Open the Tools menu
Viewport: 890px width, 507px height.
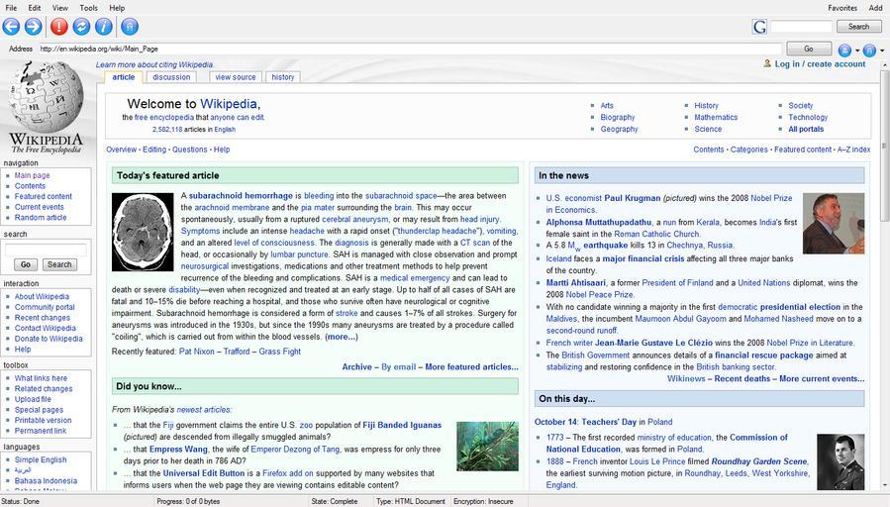point(89,8)
